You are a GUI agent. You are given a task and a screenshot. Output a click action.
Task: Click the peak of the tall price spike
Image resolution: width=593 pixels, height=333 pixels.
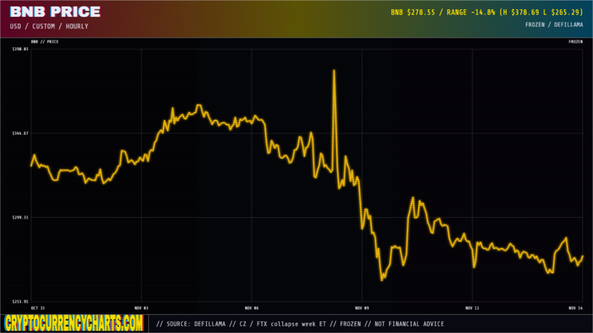point(334,70)
